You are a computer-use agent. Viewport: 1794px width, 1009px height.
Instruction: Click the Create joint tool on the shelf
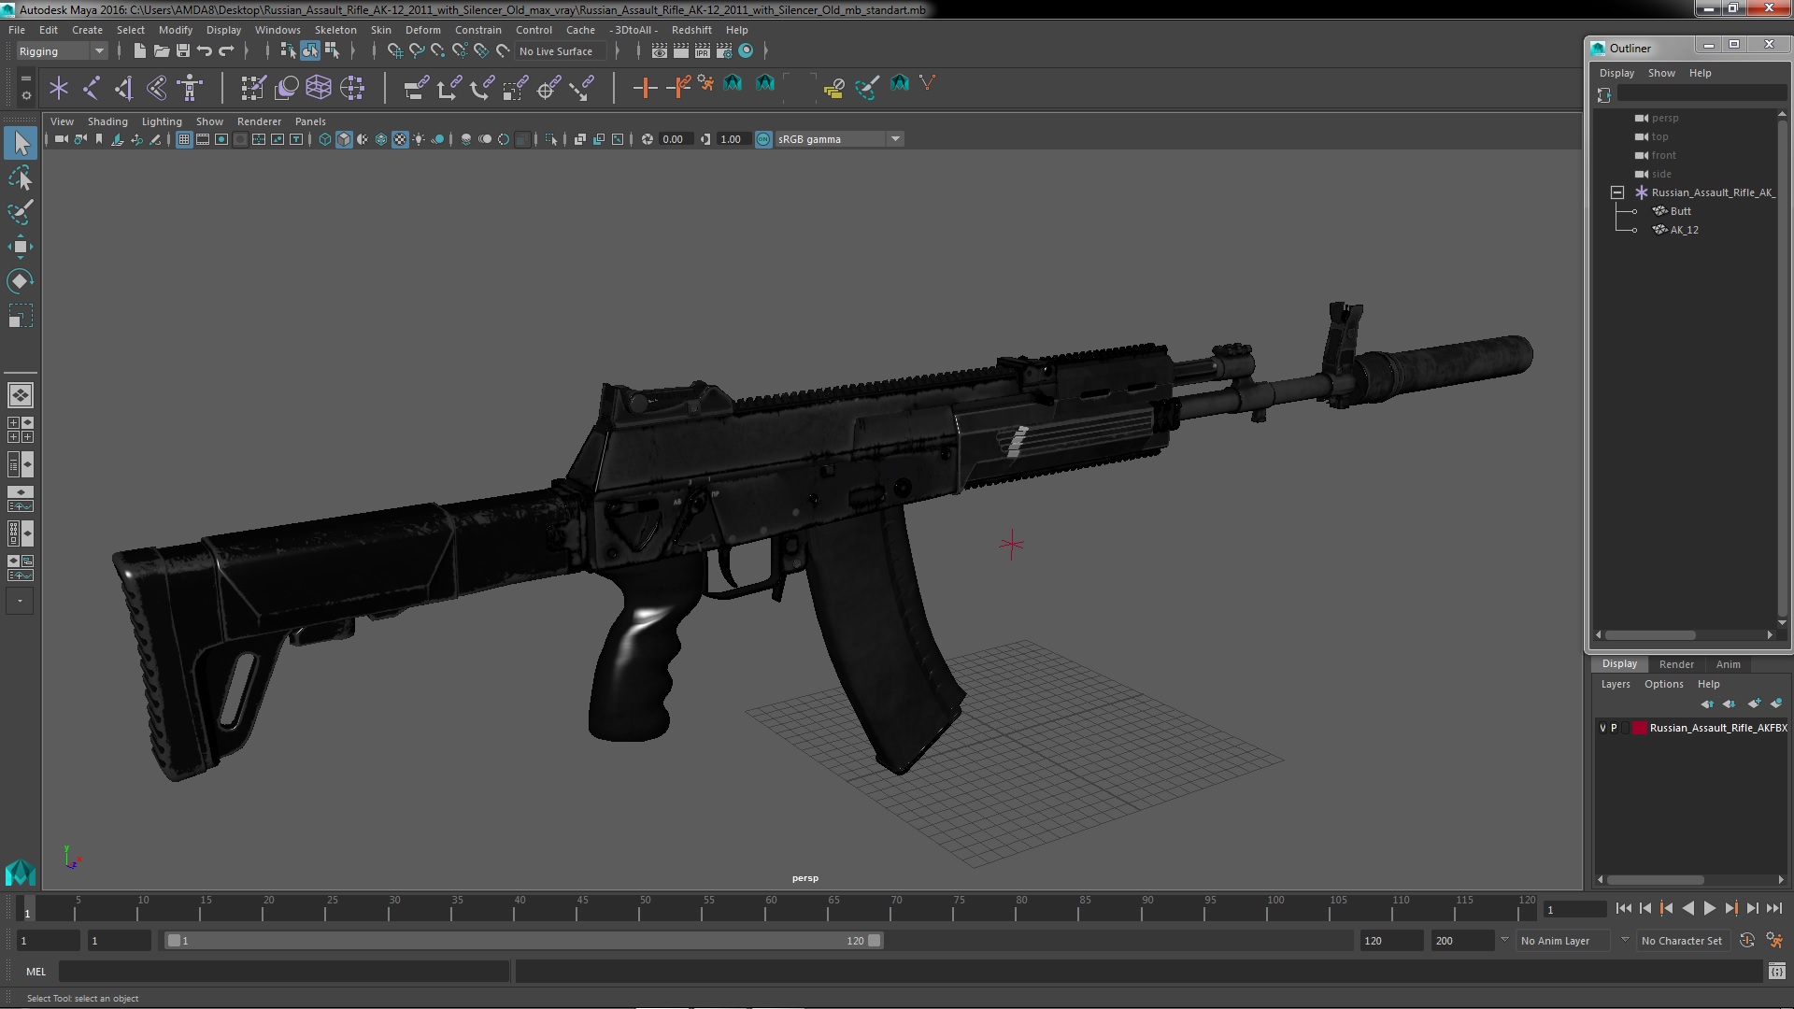[92, 88]
